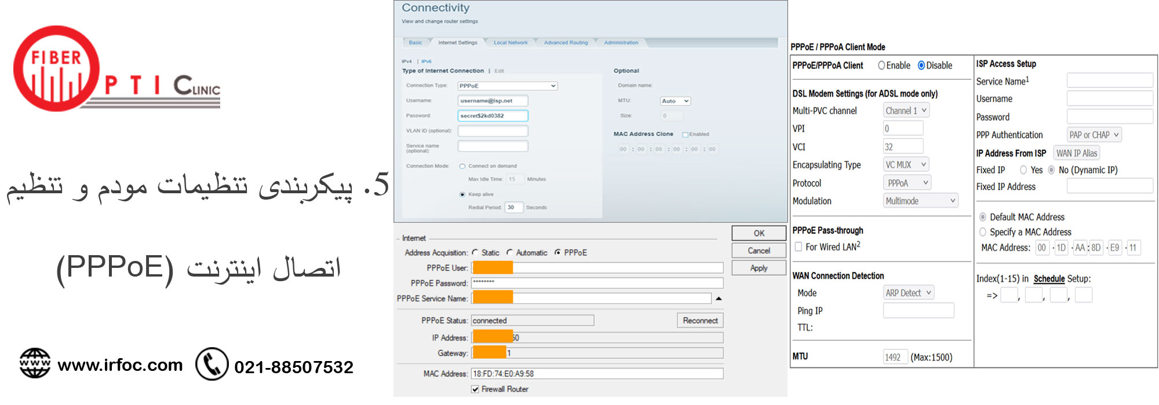Click the VCI input field
1159x405 pixels.
click(x=903, y=147)
